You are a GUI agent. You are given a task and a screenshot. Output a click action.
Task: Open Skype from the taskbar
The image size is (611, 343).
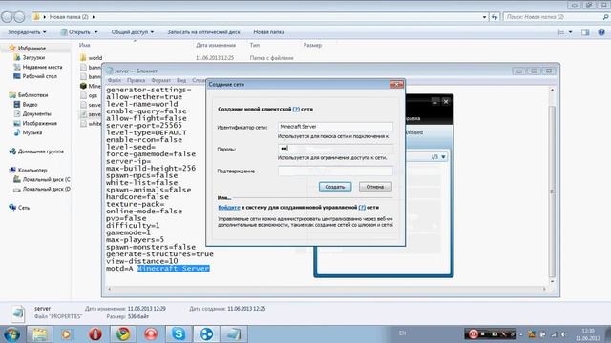[x=179, y=334]
